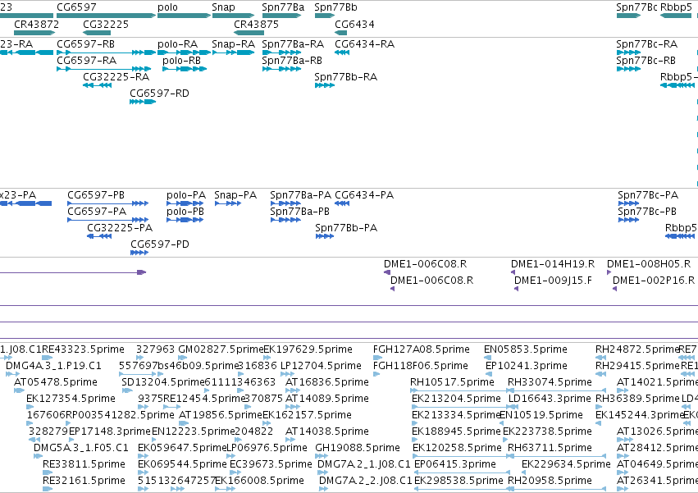Viewport: 698px width, 493px height.
Task: Select EST FGH118F06.5prime label
Action: click(x=421, y=366)
